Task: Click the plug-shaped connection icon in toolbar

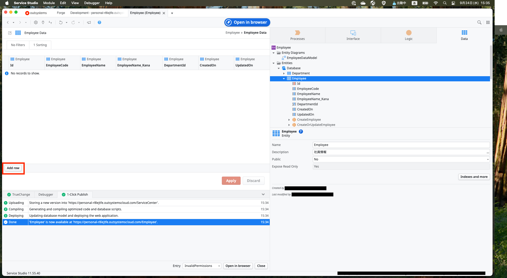Action: tap(43, 22)
